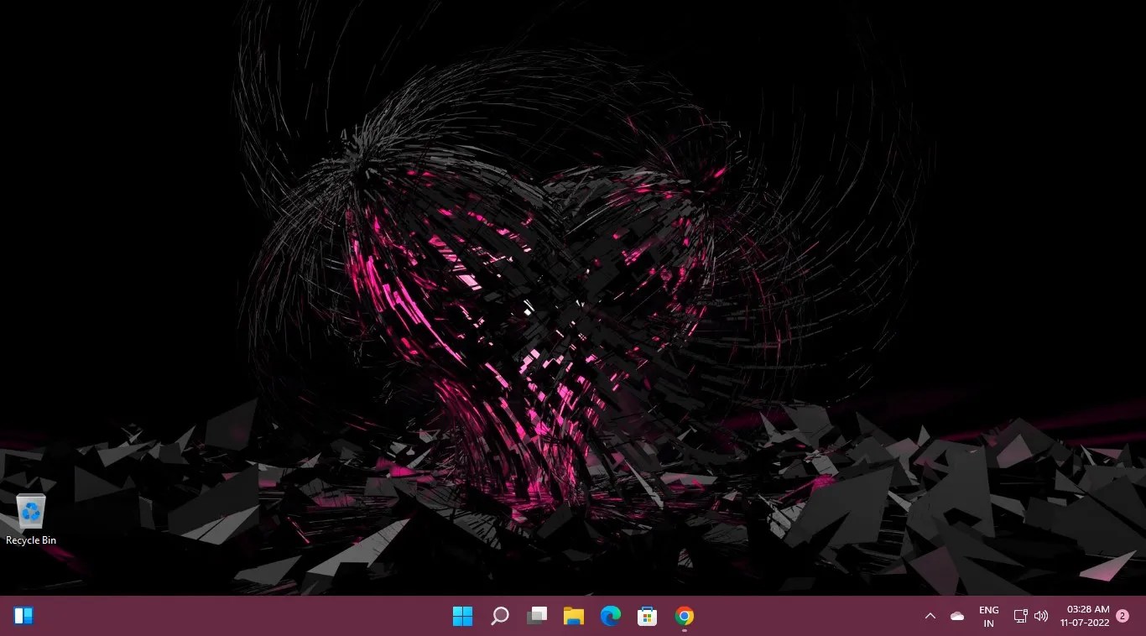Open the Microsoft Store
The width and height of the screenshot is (1146, 636).
coord(647,616)
